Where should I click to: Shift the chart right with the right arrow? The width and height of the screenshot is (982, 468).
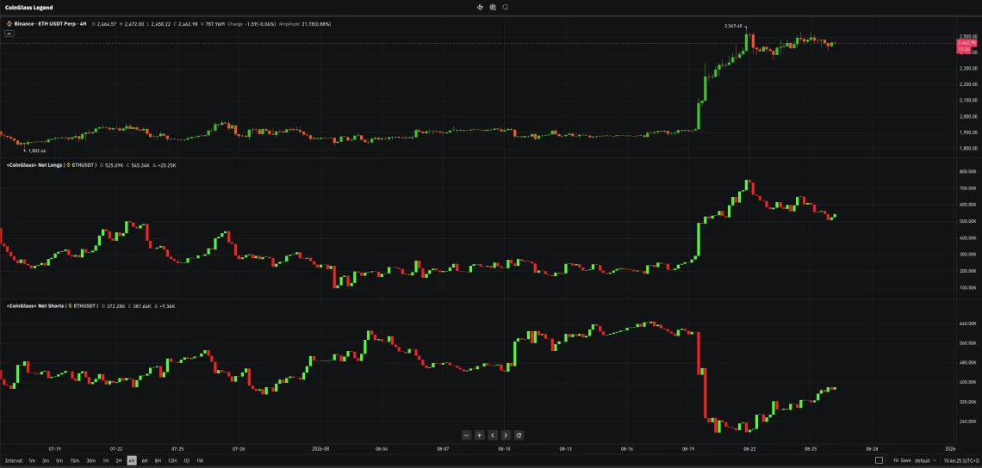click(x=506, y=435)
